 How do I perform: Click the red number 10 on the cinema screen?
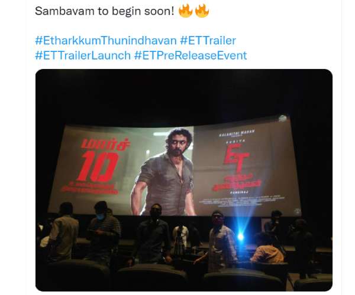98,166
